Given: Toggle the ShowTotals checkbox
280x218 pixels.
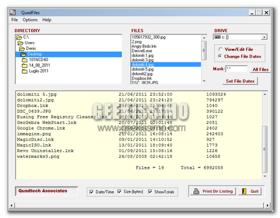Looking at the screenshot, I should coord(150,192).
